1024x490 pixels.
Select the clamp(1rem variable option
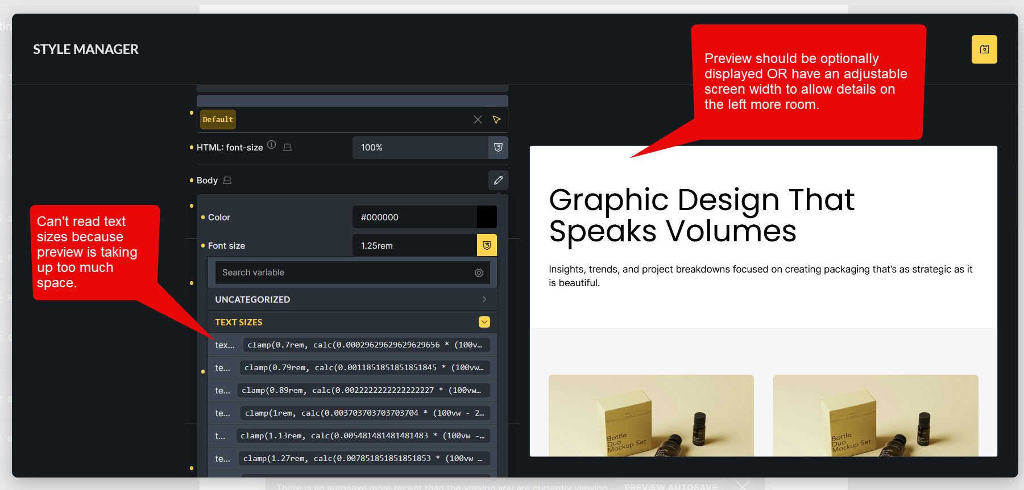click(364, 413)
